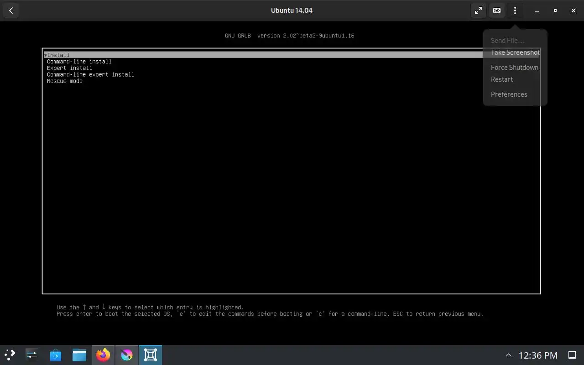Select Take Screenshot in the menu

point(515,52)
